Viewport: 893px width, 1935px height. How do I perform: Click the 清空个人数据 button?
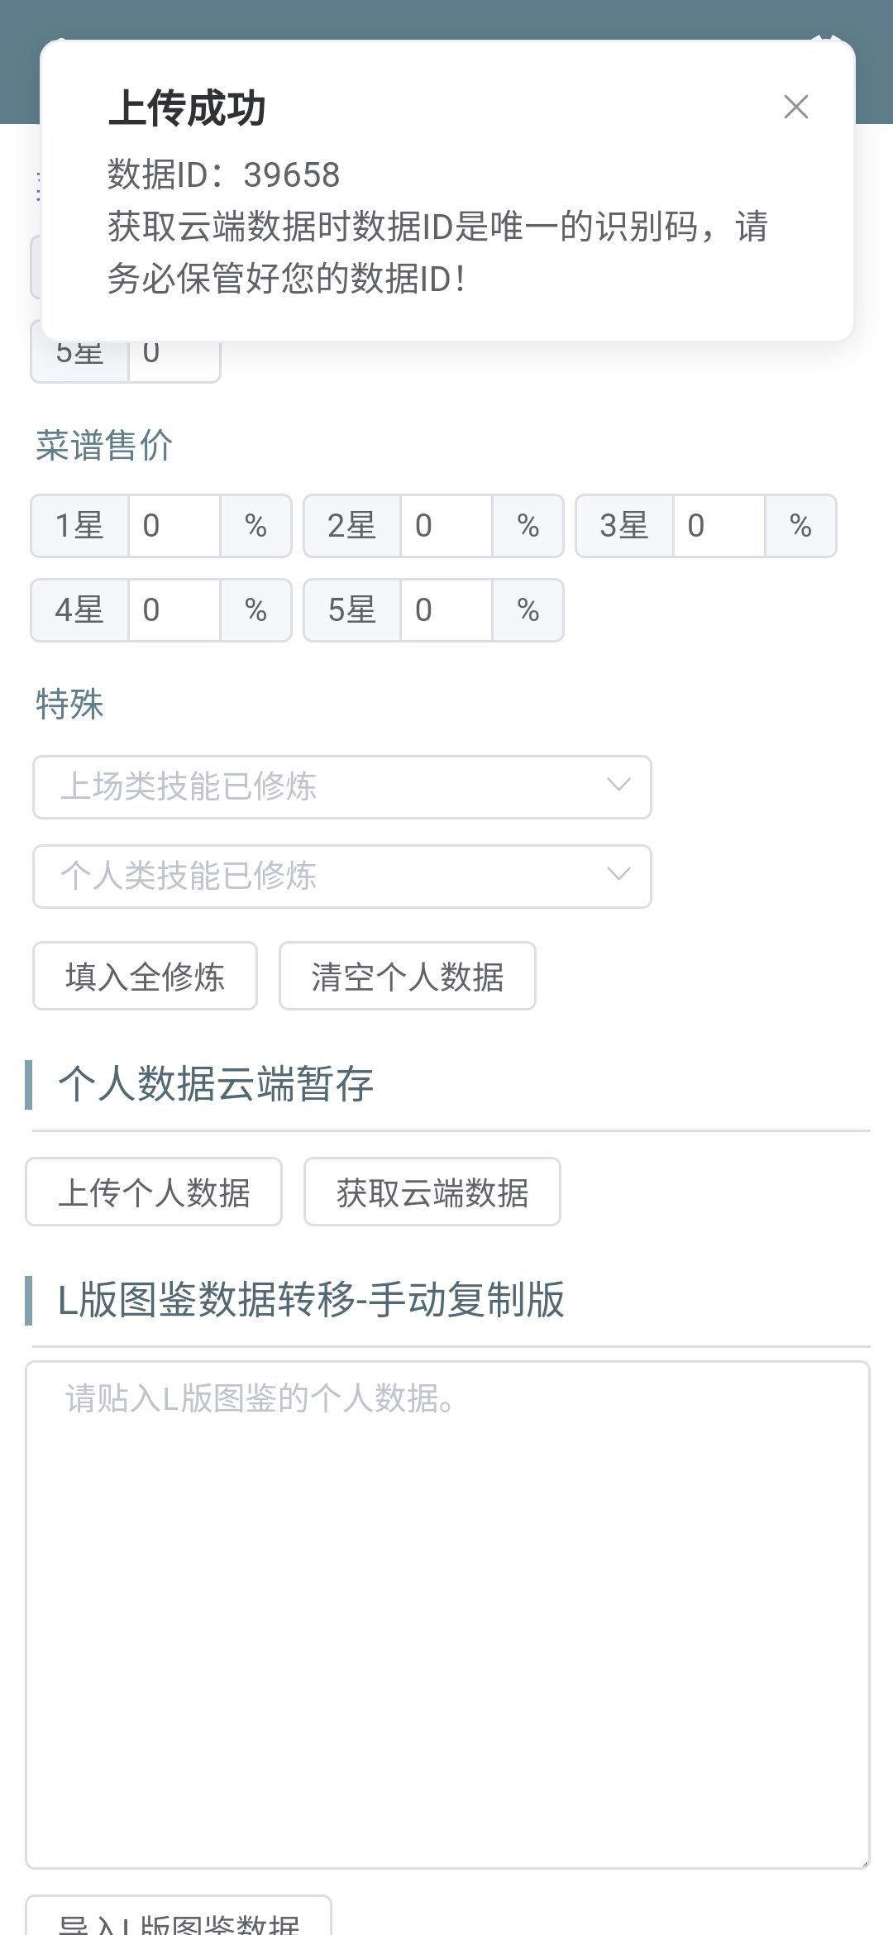click(x=408, y=976)
